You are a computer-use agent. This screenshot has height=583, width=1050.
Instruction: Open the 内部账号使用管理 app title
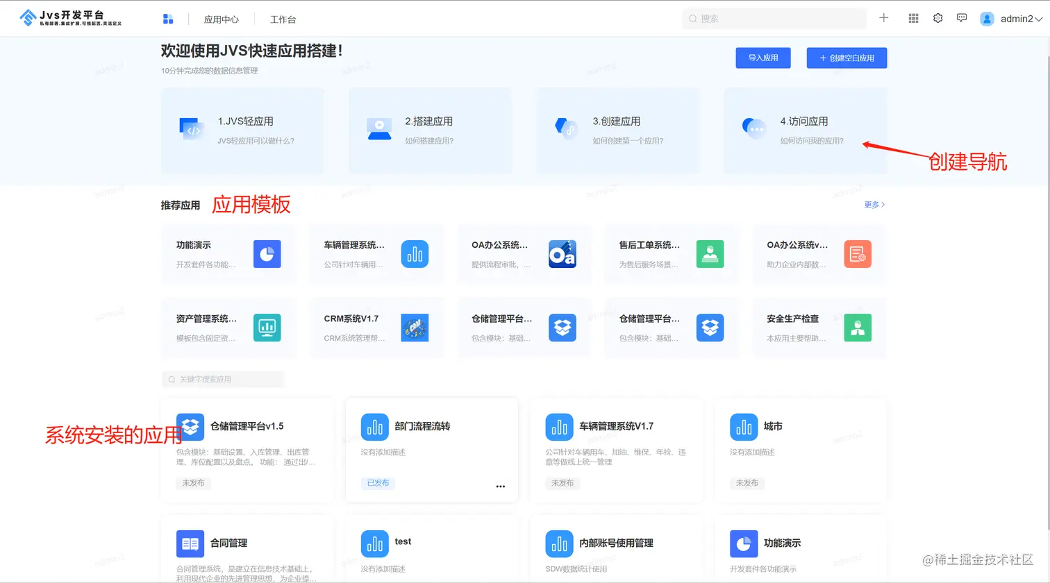click(617, 543)
